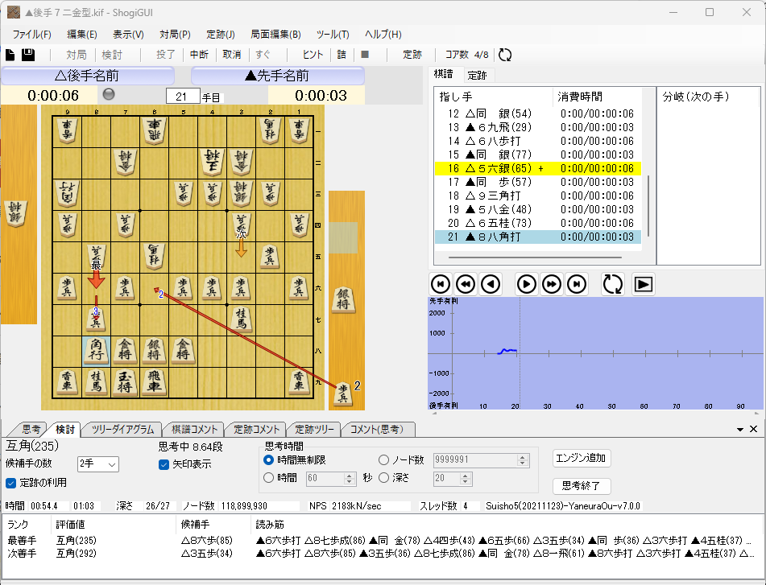The width and height of the screenshot is (766, 585).
Task: Open the 対局(P) menu
Action: (175, 35)
